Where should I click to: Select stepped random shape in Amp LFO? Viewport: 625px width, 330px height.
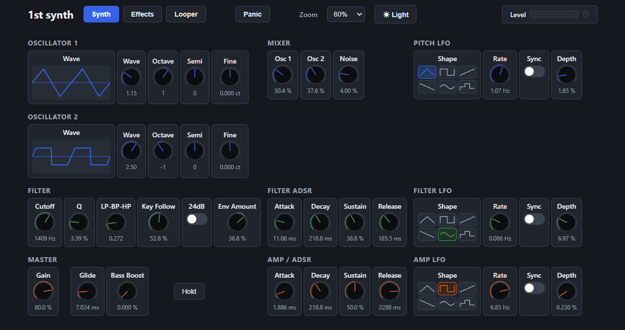(x=467, y=304)
